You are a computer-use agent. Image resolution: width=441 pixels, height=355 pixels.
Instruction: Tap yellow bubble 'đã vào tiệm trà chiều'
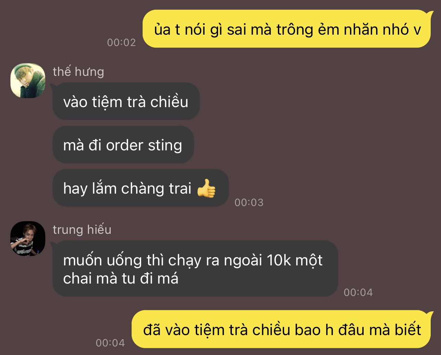click(281, 329)
